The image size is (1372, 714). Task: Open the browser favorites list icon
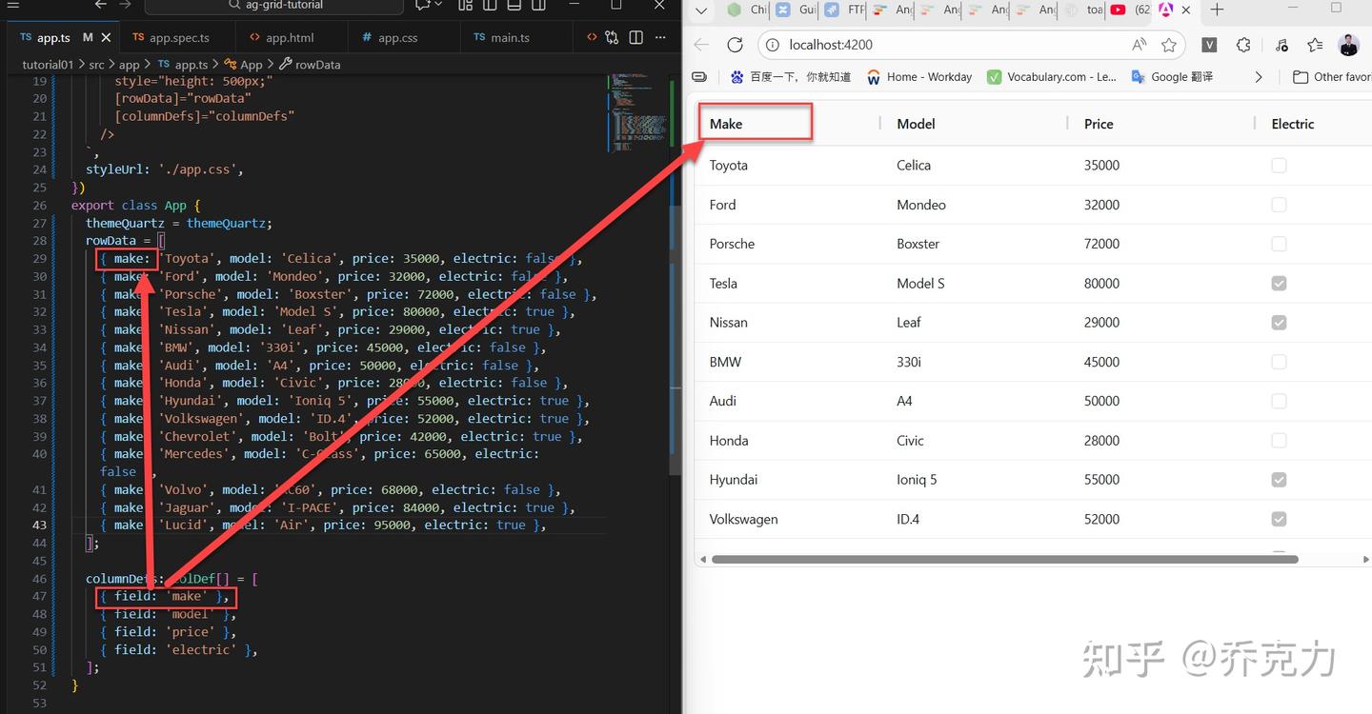click(1315, 45)
